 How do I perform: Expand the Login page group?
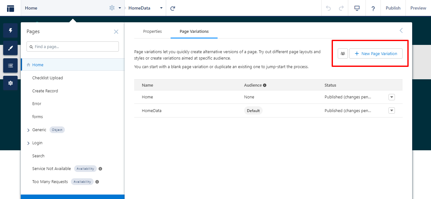click(x=28, y=143)
